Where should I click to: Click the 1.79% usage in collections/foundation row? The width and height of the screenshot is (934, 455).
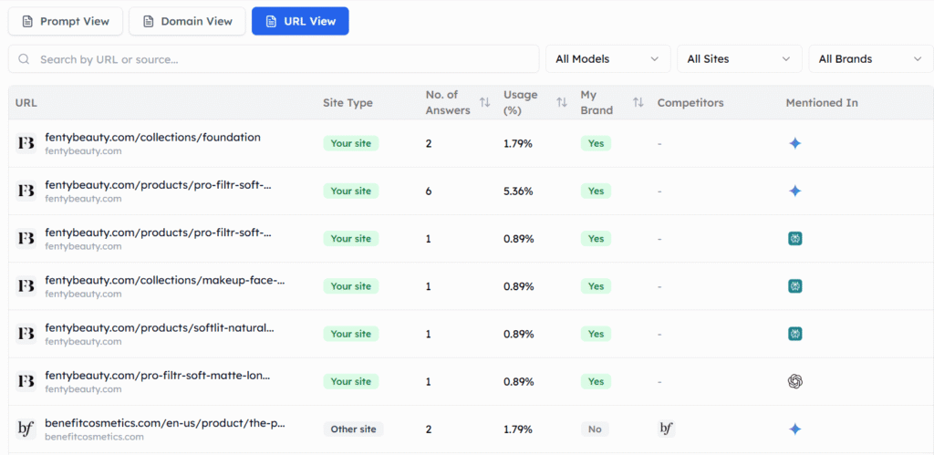point(518,143)
